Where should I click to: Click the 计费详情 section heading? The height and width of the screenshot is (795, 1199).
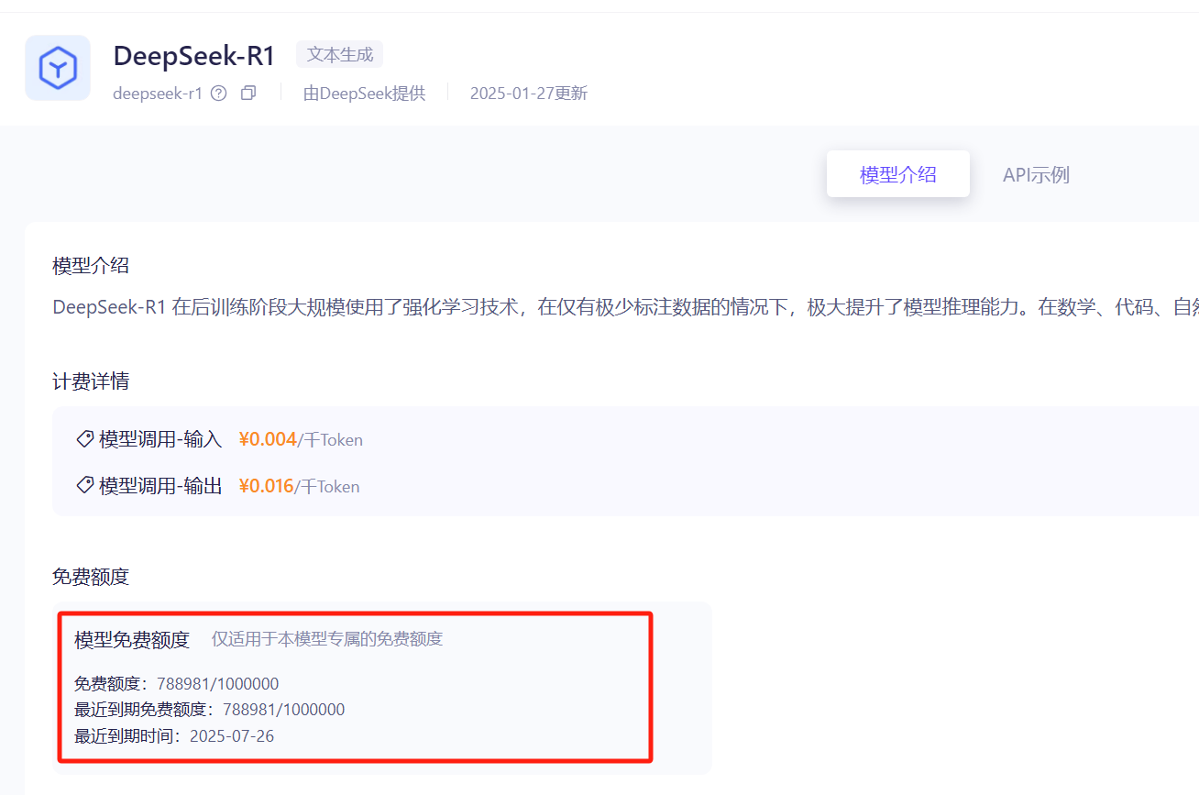pyautogui.click(x=91, y=381)
